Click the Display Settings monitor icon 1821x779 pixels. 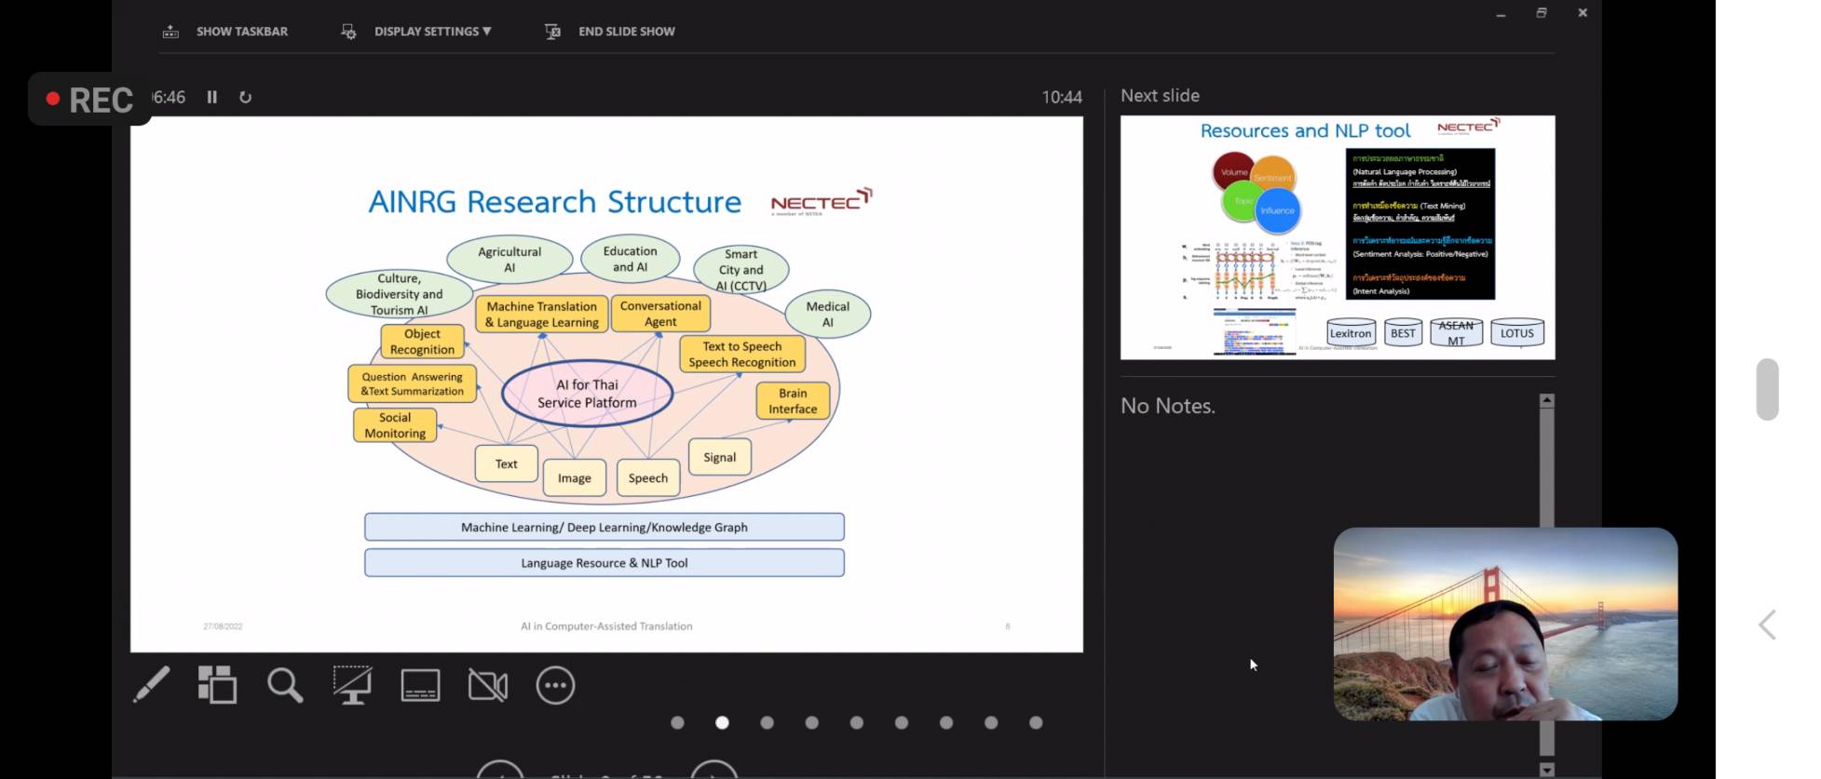pos(348,32)
